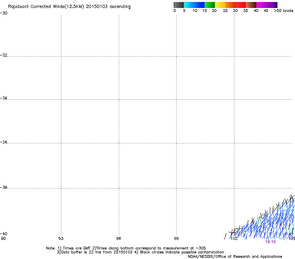Click the latitude label -30
Viewport: 295px width, 259px height.
click(4, 13)
